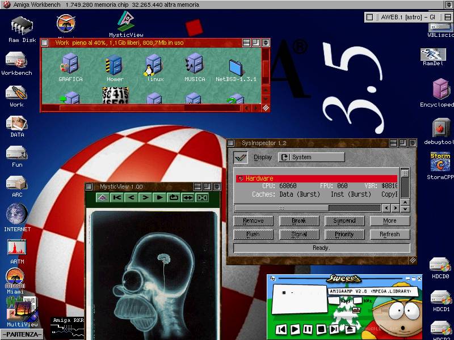Click the Work window horizontal scrollbar
Screen dimensions: 454x340
click(121, 108)
